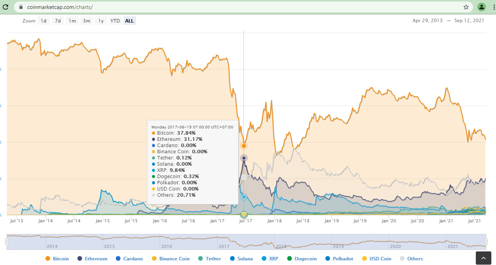
Task: Bookmark this page with the star icon
Action: [x=466, y=7]
